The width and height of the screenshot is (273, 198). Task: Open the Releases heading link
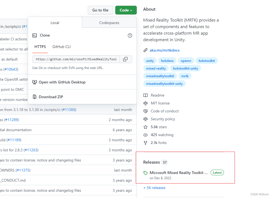[151, 162]
